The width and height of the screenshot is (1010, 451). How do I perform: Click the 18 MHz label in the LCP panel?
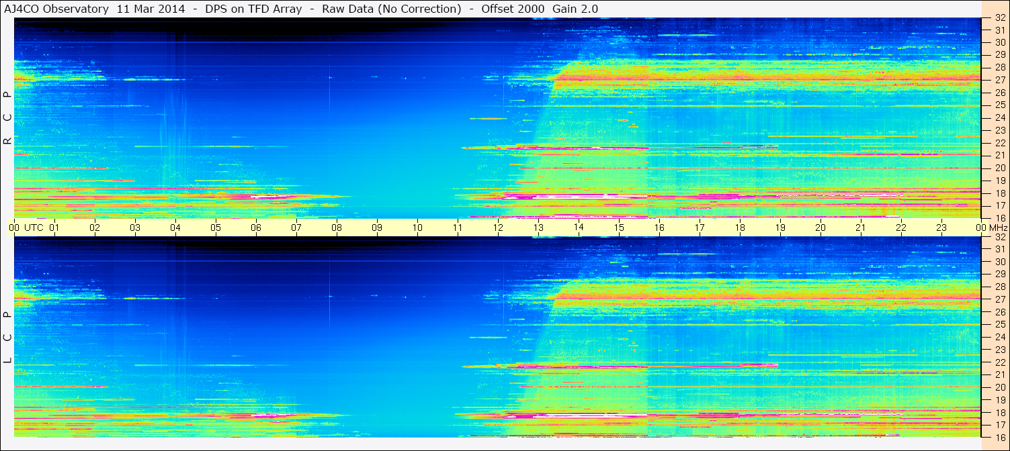point(999,413)
